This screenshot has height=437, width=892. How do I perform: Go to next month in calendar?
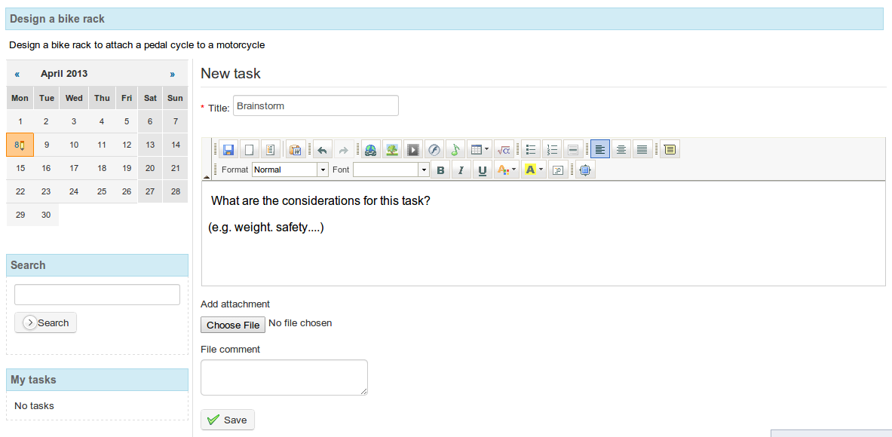172,74
